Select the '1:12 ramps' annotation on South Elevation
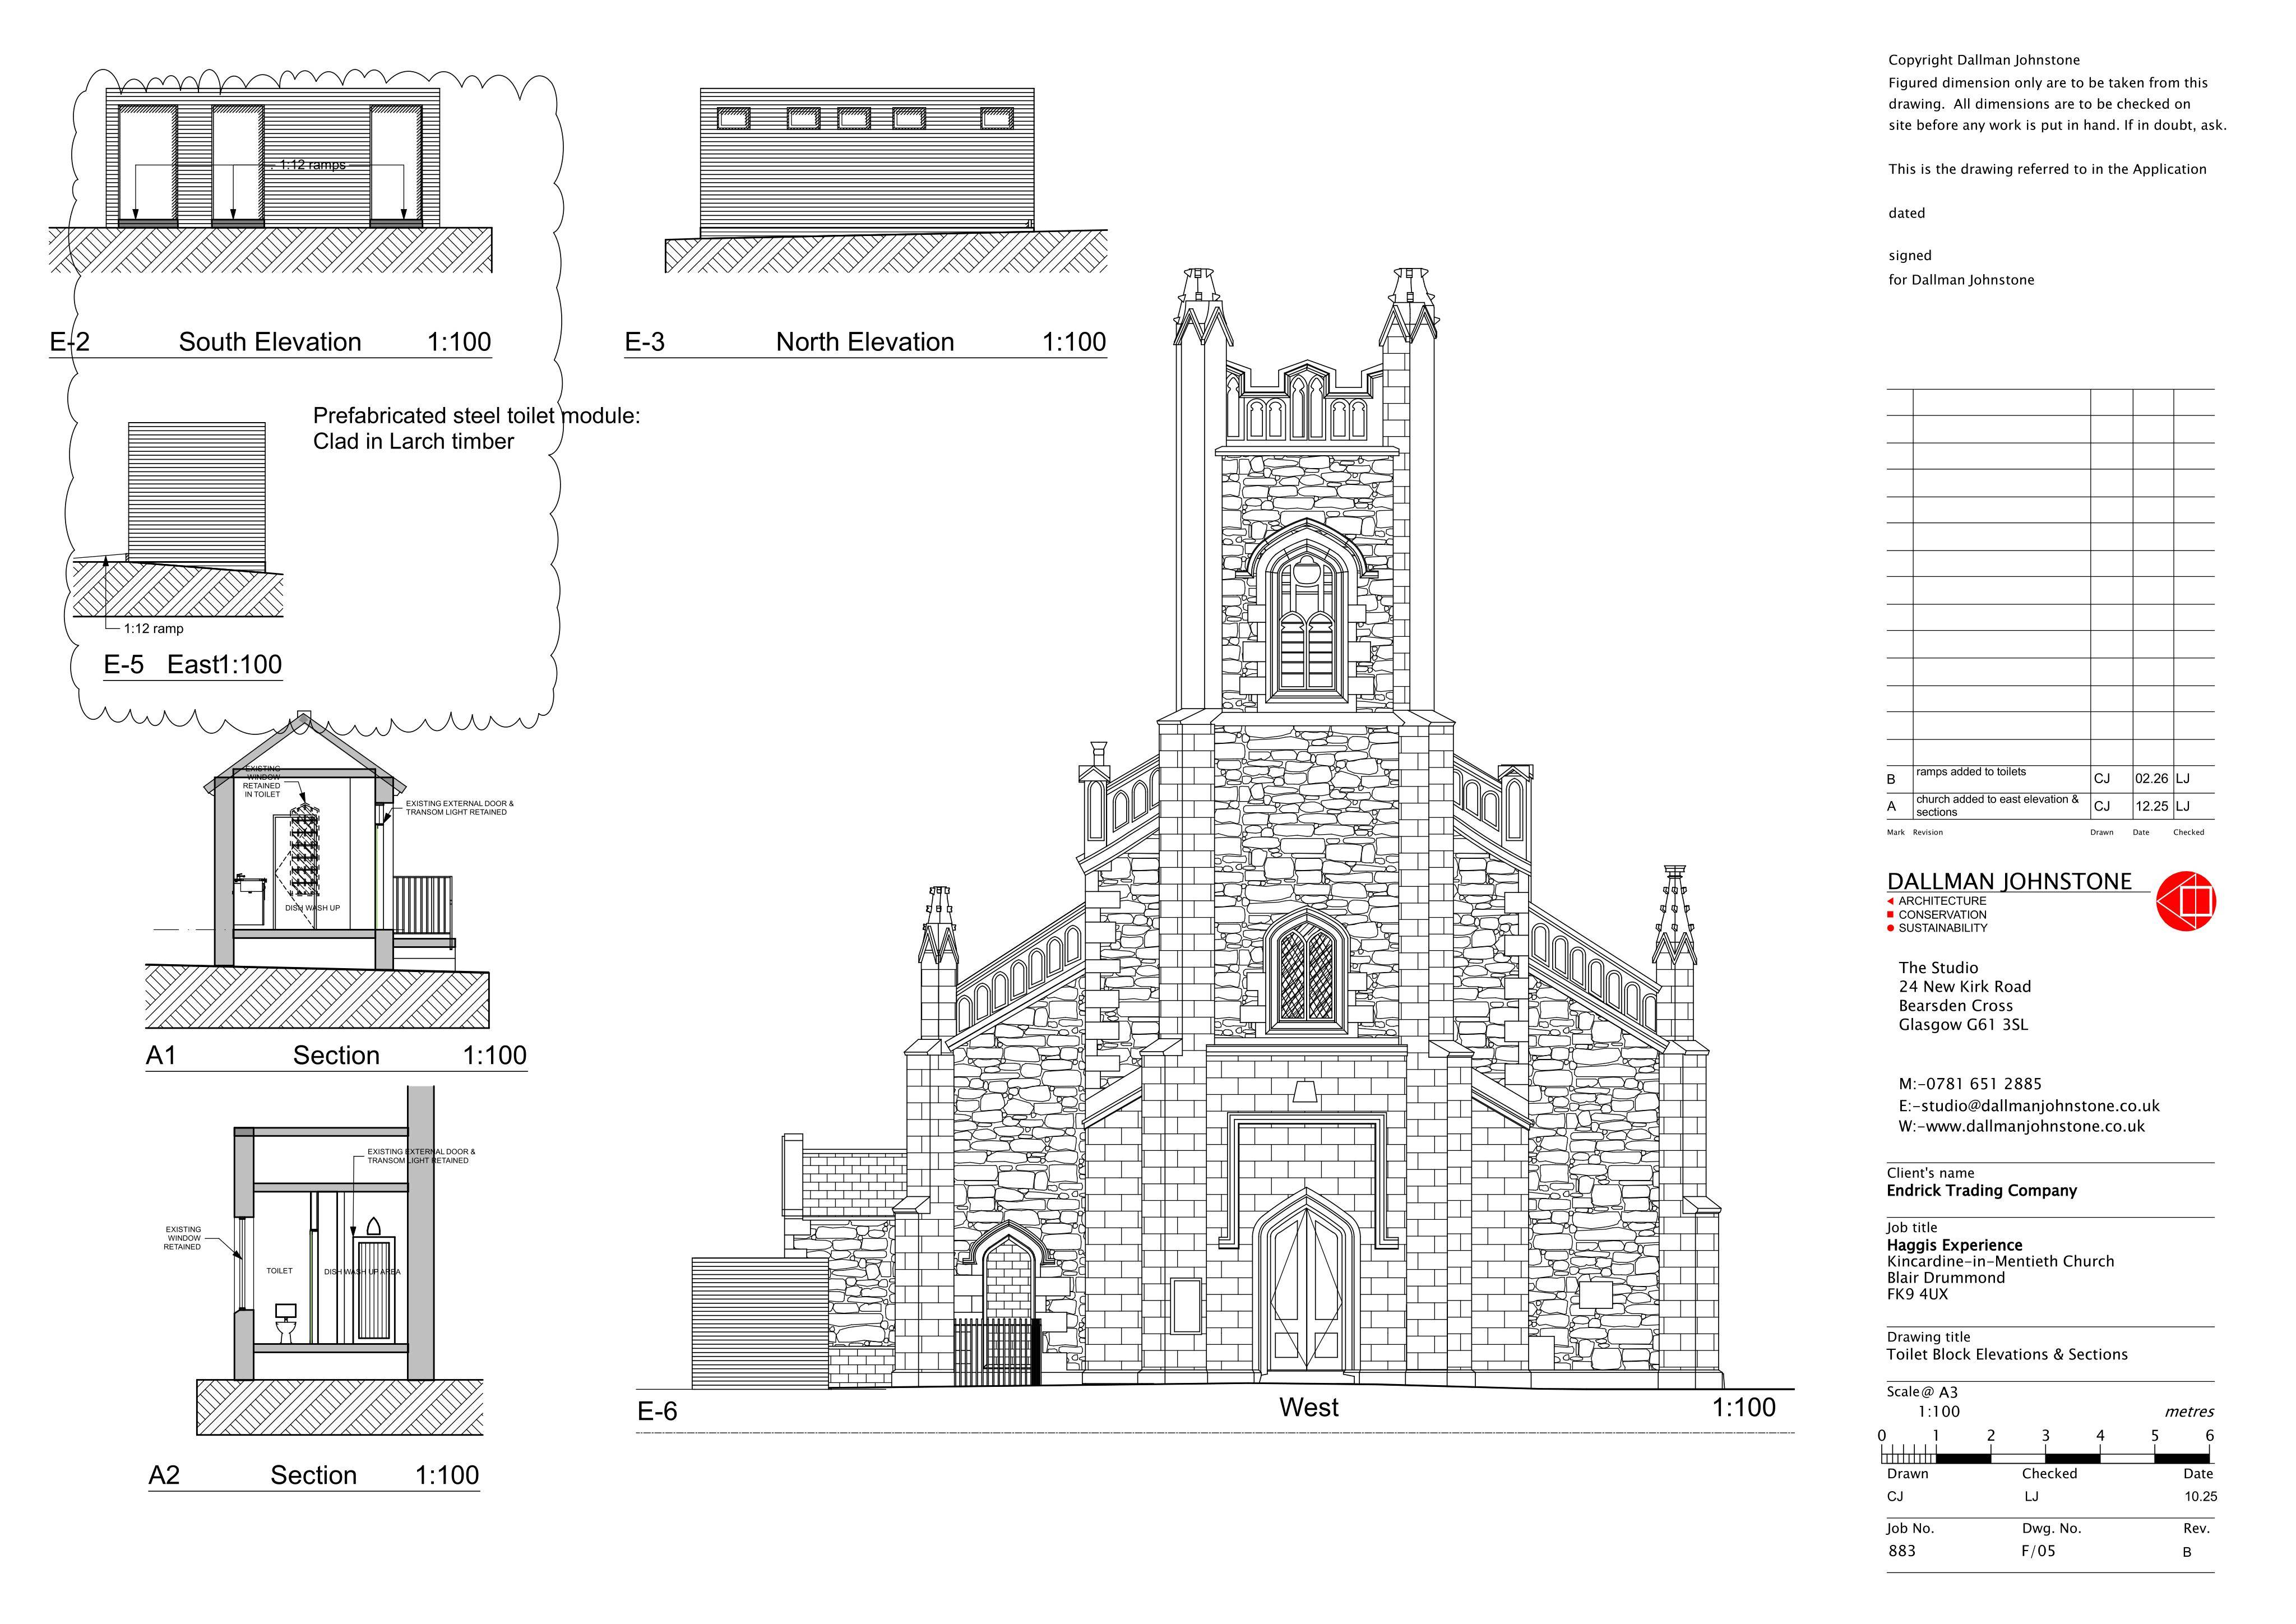 point(312,165)
